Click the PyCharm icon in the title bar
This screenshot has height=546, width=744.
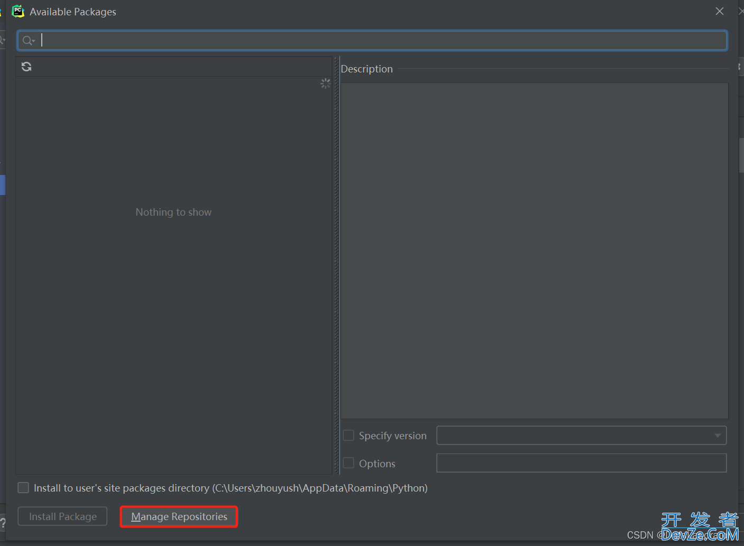coord(18,11)
